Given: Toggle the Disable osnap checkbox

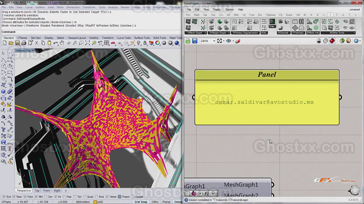Looking at the screenshot, I should click(x=133, y=197).
